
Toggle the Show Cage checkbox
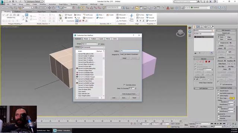click(218, 98)
